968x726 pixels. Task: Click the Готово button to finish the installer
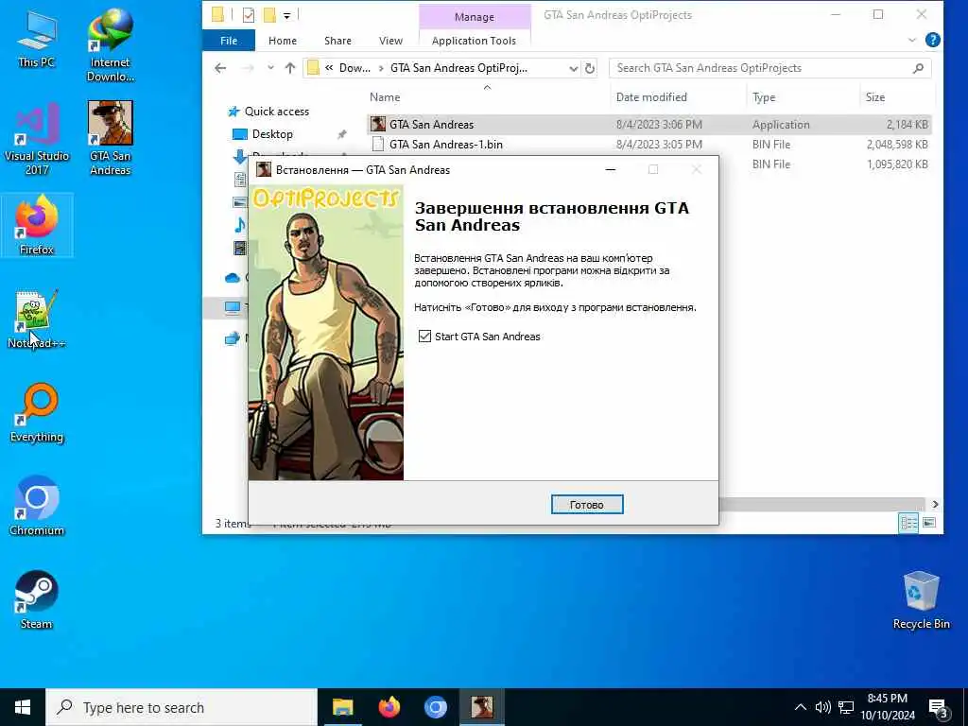[586, 505]
